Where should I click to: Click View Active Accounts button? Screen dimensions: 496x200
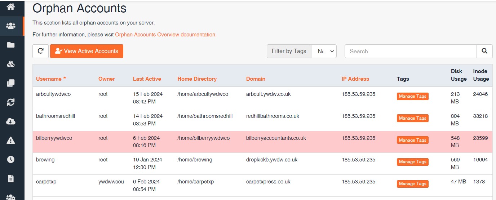tap(87, 51)
